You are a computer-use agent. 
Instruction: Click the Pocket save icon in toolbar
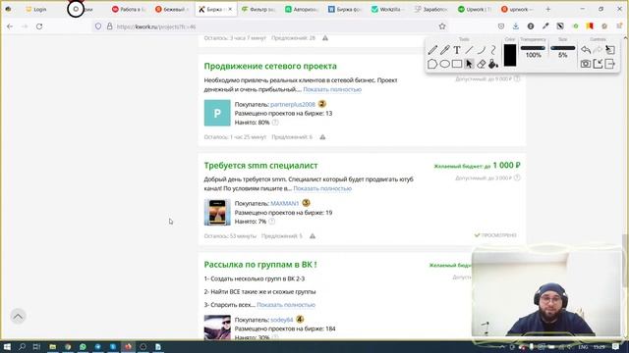(x=501, y=26)
